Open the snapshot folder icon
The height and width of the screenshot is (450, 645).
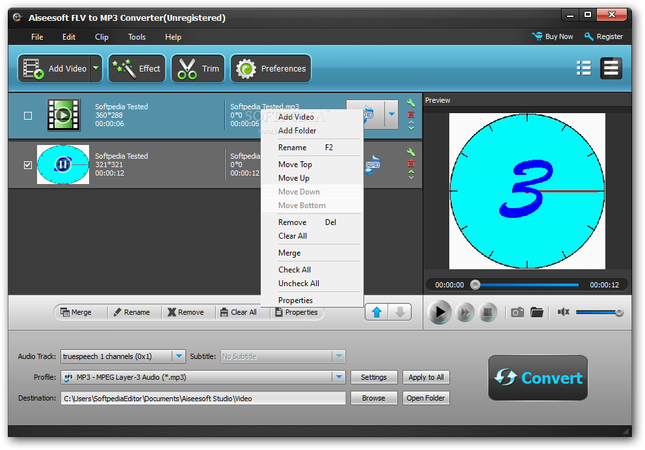point(537,312)
